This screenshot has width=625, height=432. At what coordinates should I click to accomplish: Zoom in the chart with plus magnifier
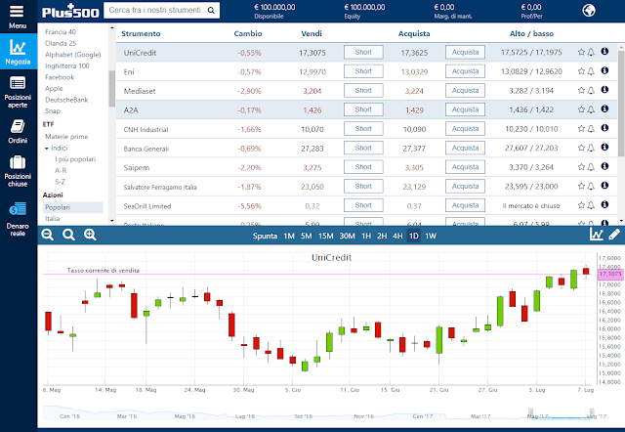pyautogui.click(x=90, y=235)
